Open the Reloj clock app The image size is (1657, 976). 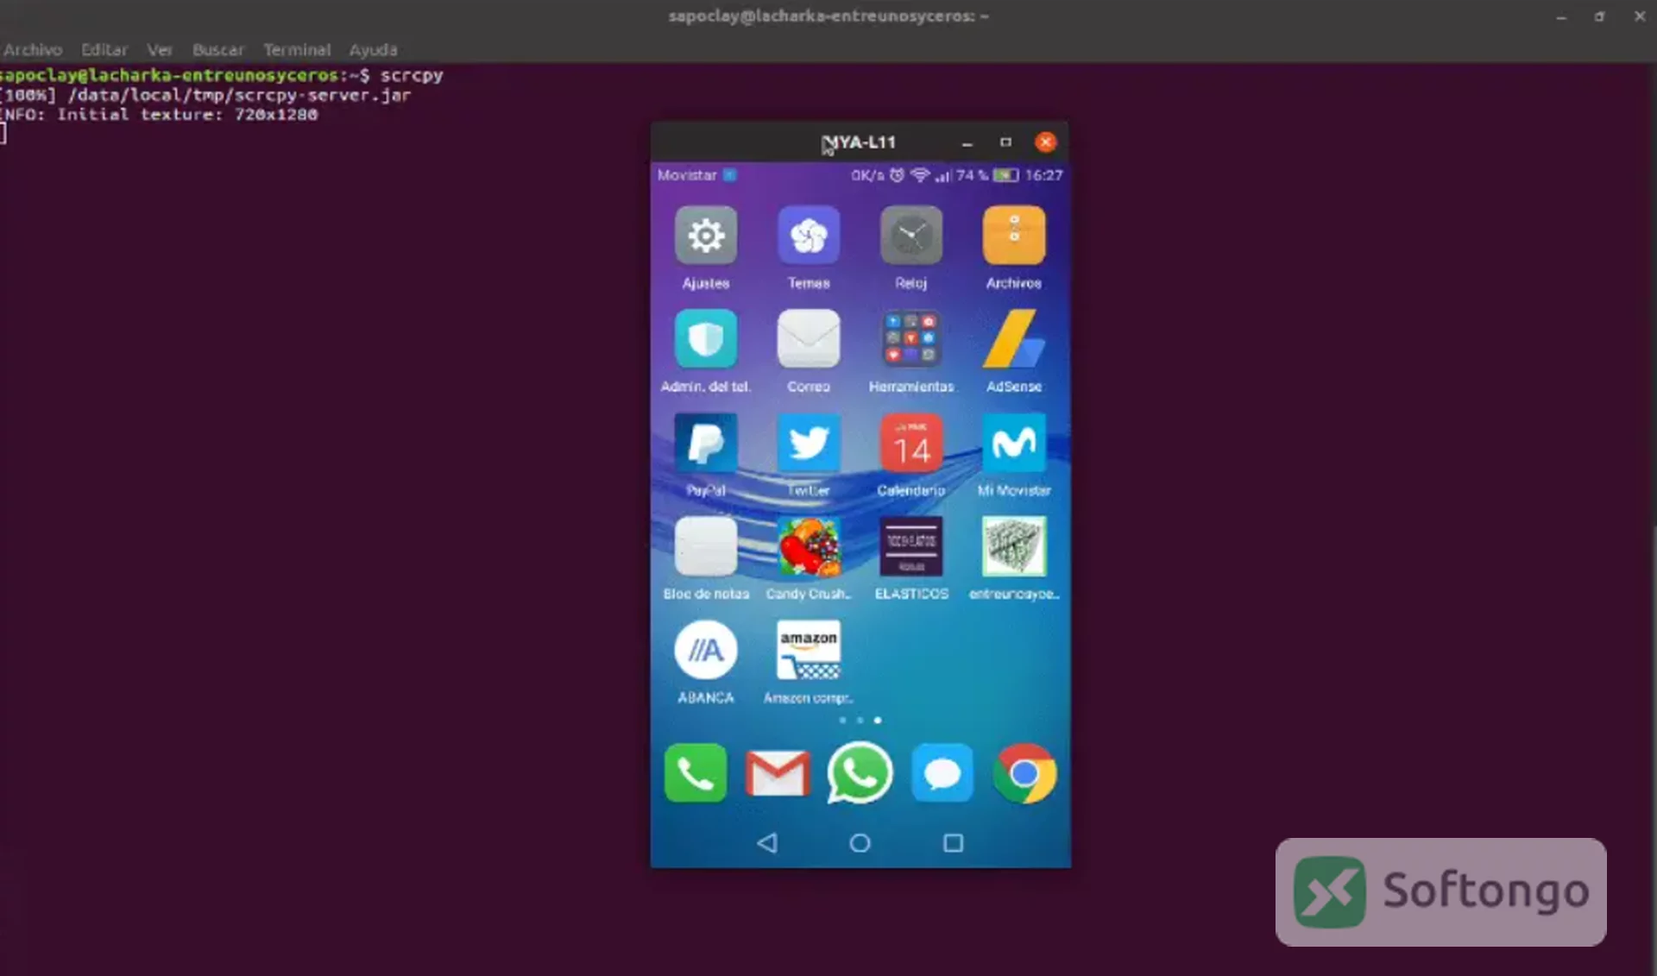coord(911,236)
